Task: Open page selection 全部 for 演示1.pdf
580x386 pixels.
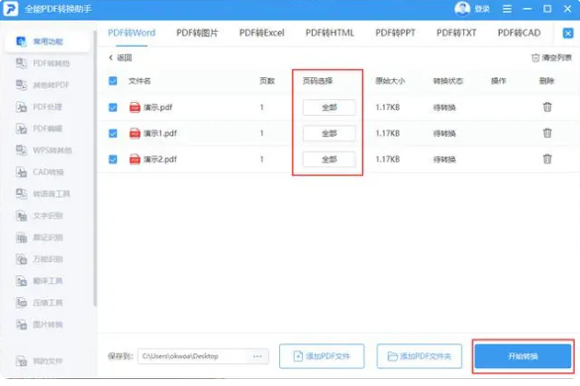Action: tap(330, 134)
